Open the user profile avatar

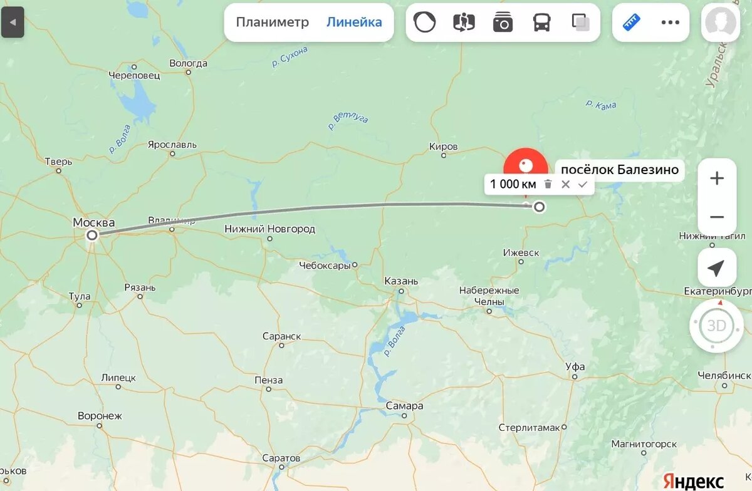[721, 23]
